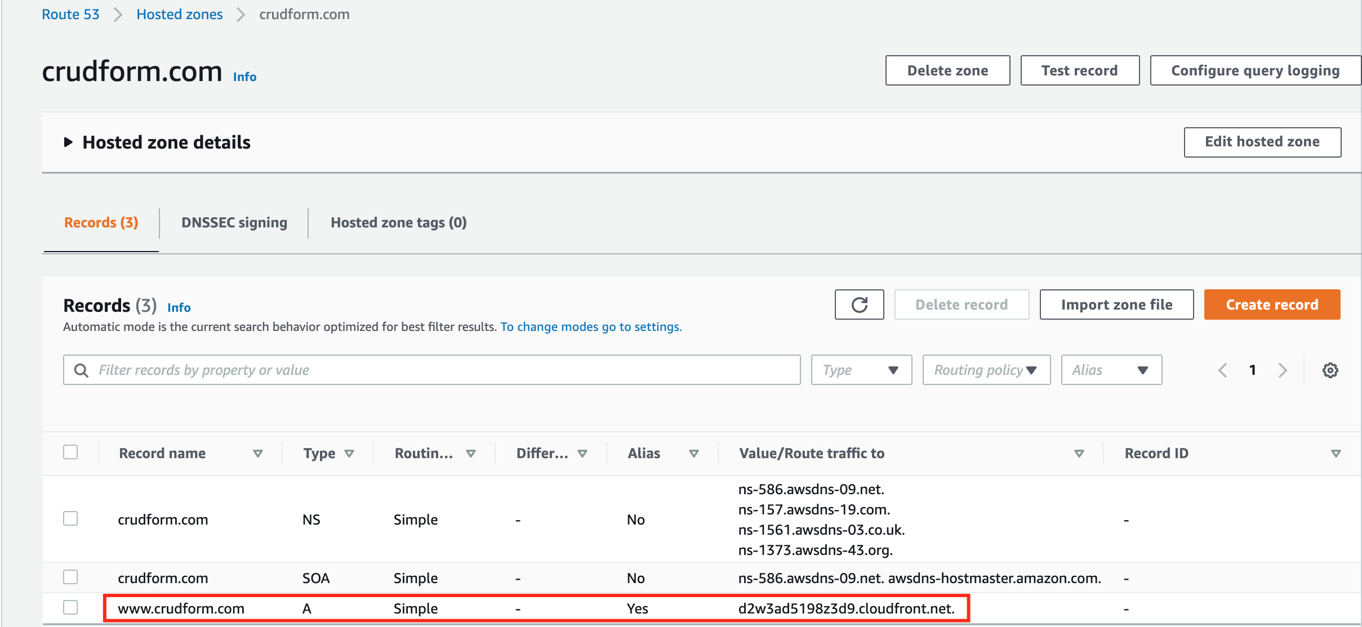Sort by Record name column arrow

click(258, 454)
